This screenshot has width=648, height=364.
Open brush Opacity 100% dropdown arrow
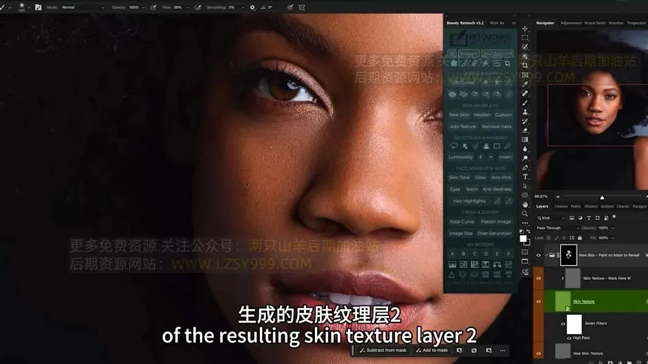pyautogui.click(x=144, y=7)
